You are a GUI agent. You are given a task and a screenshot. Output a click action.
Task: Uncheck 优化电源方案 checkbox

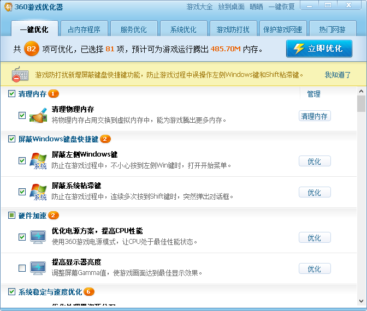coord(22,237)
